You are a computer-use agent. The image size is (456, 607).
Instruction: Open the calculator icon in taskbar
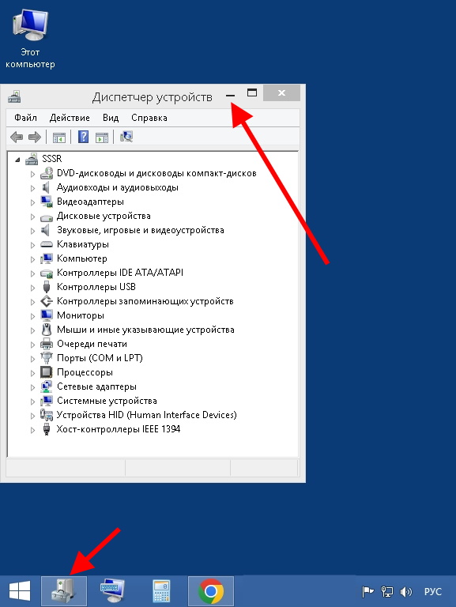tap(161, 591)
